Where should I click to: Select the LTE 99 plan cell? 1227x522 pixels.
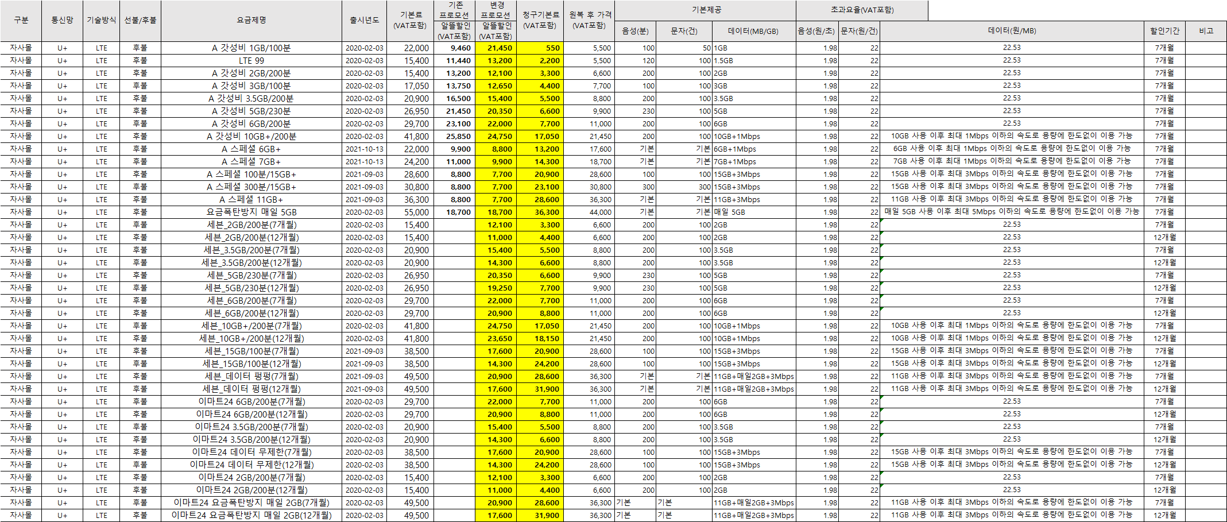pyautogui.click(x=251, y=61)
